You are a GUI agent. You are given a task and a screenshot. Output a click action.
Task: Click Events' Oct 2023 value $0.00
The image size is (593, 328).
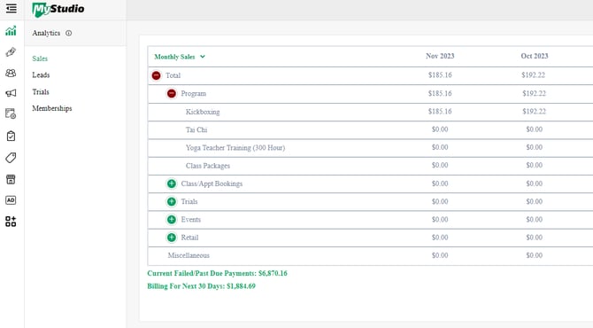pos(534,219)
